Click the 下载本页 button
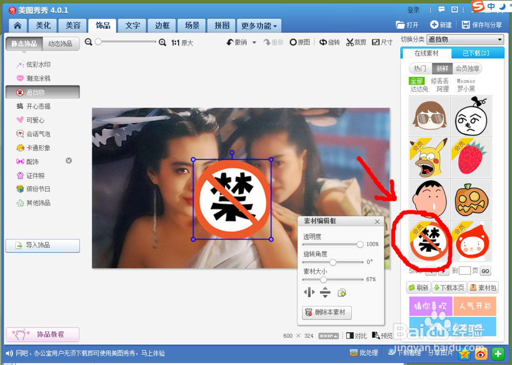Viewport: 512px width, 365px height. (x=450, y=288)
